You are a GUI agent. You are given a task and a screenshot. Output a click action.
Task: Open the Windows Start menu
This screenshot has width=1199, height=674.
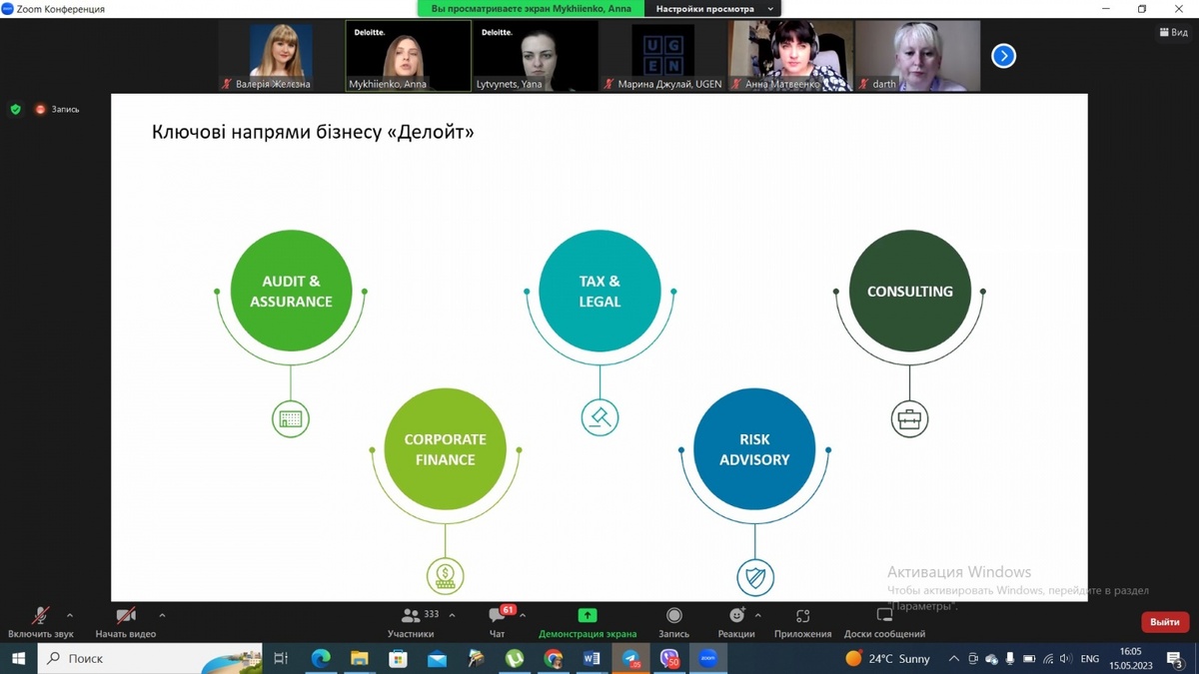(x=18, y=658)
